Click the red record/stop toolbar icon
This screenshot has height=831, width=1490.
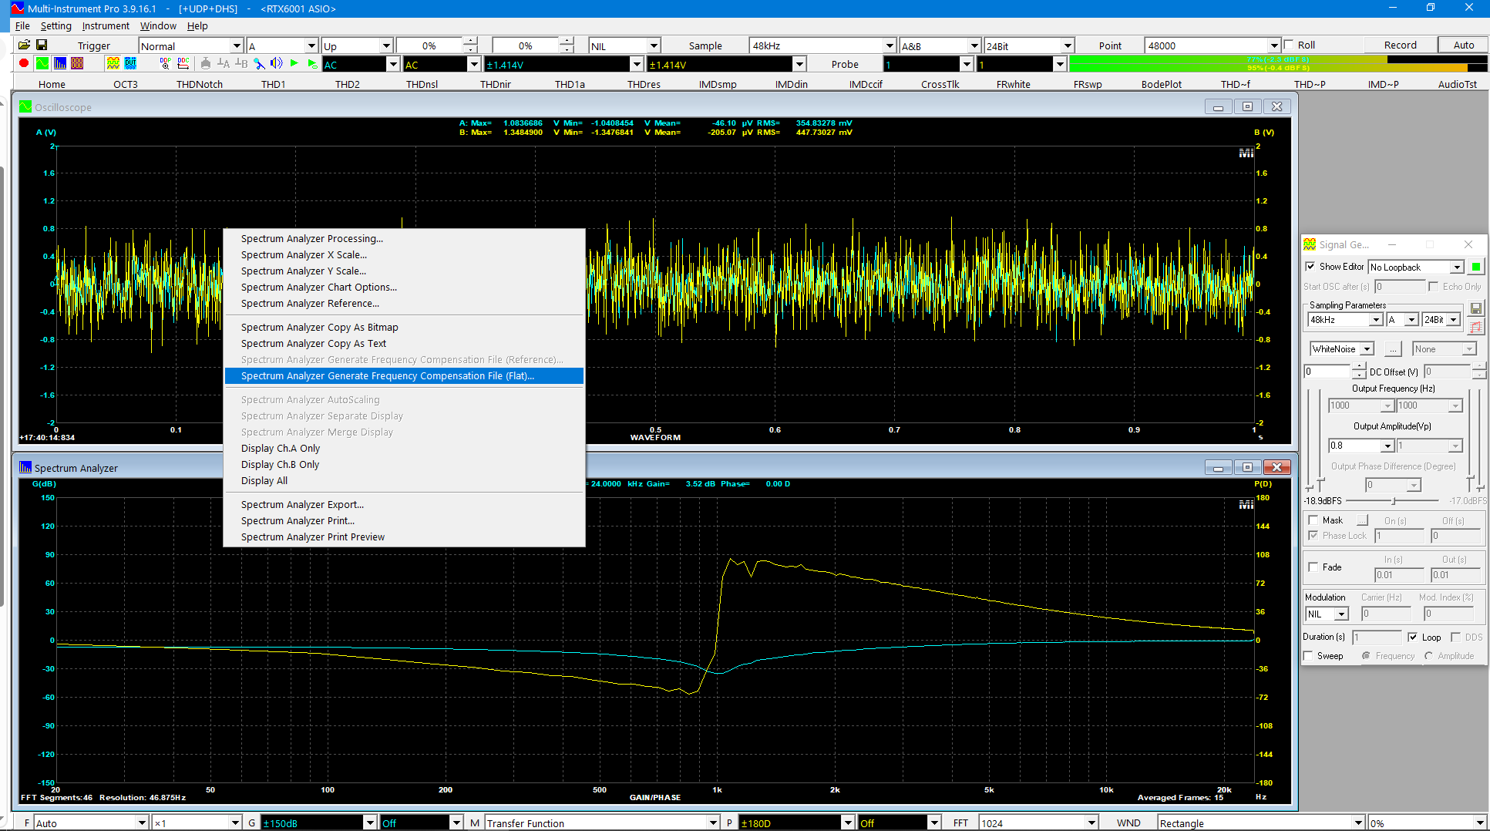click(24, 64)
